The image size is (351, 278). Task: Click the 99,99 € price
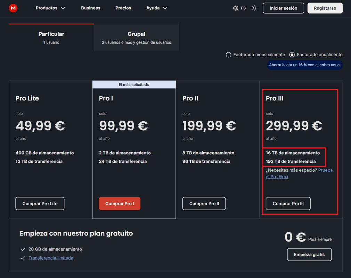coord(124,126)
